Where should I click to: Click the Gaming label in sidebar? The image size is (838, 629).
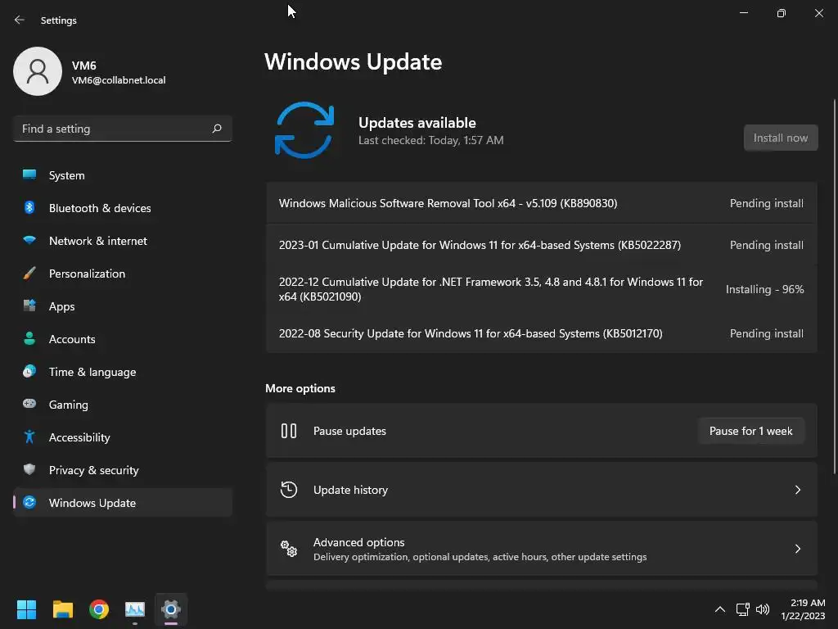(x=69, y=405)
